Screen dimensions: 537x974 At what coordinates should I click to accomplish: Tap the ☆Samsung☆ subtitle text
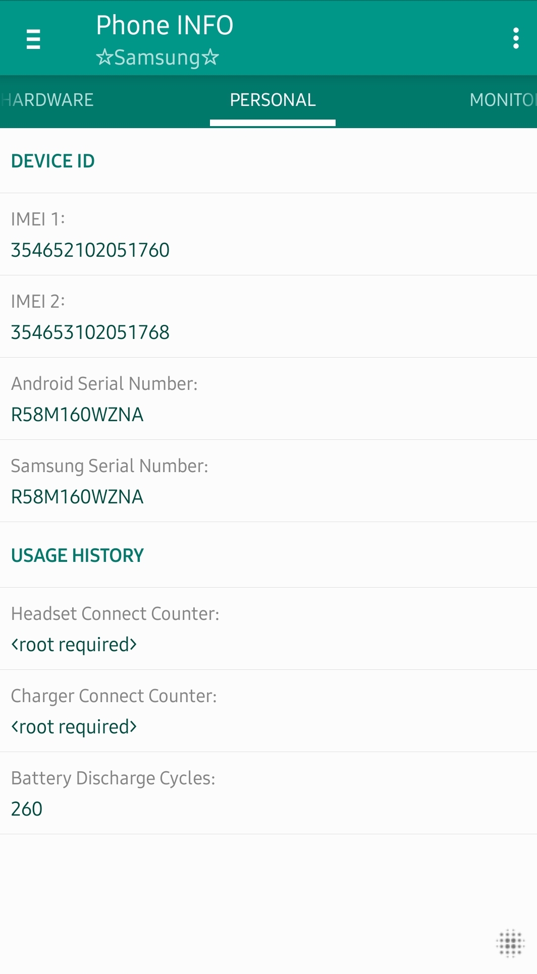point(156,57)
